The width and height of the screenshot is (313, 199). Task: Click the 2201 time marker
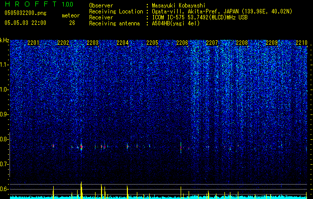click(33, 42)
